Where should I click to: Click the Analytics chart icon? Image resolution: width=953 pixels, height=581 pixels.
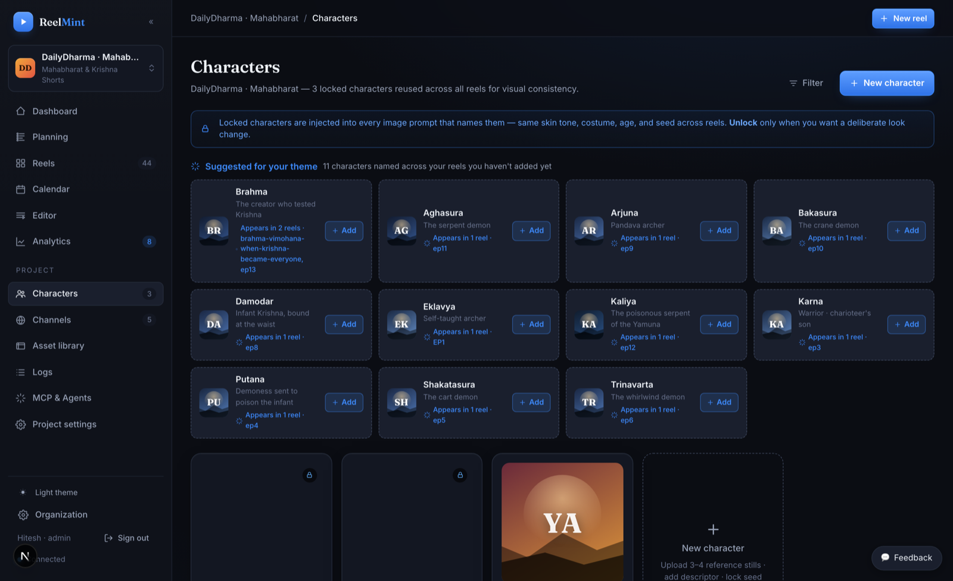point(21,241)
